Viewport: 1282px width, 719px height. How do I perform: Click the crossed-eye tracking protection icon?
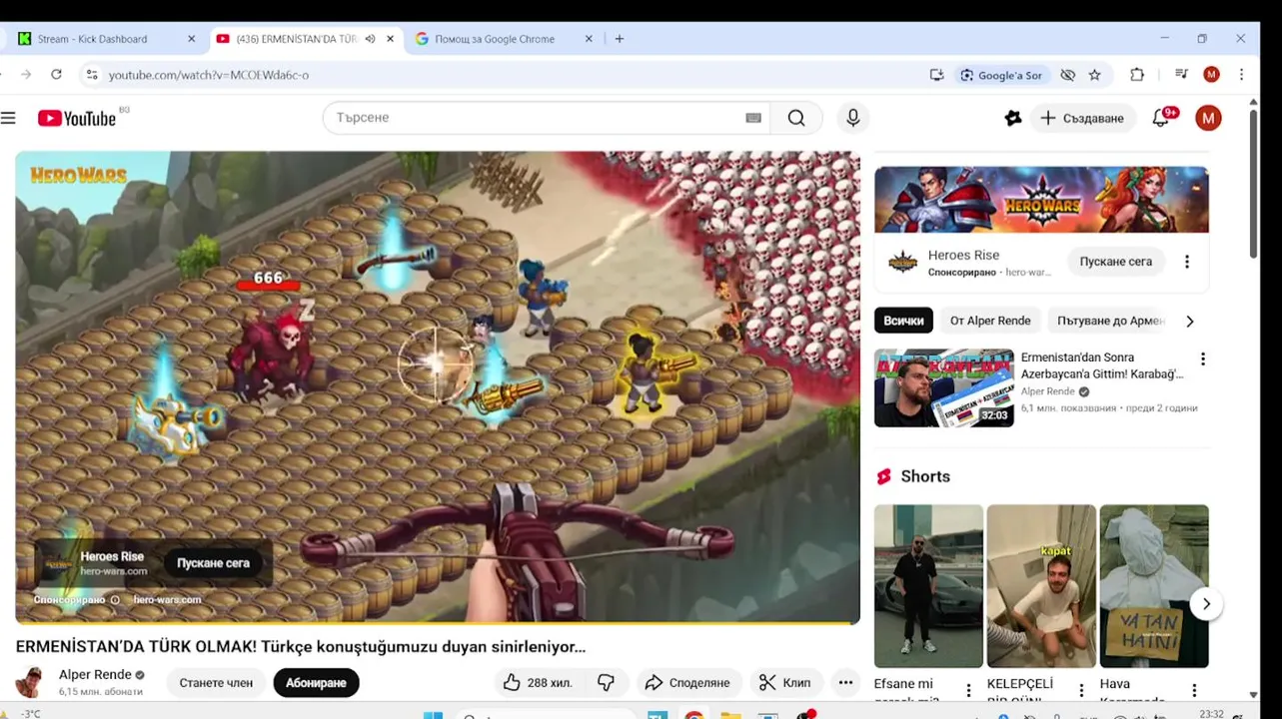click(x=1067, y=75)
